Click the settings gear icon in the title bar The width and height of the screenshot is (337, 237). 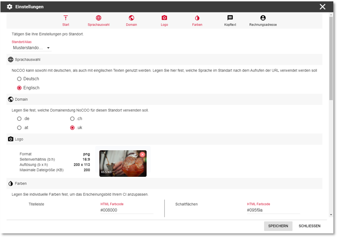(x=10, y=7)
